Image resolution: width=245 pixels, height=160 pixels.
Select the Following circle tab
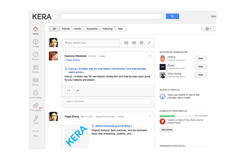tap(107, 29)
